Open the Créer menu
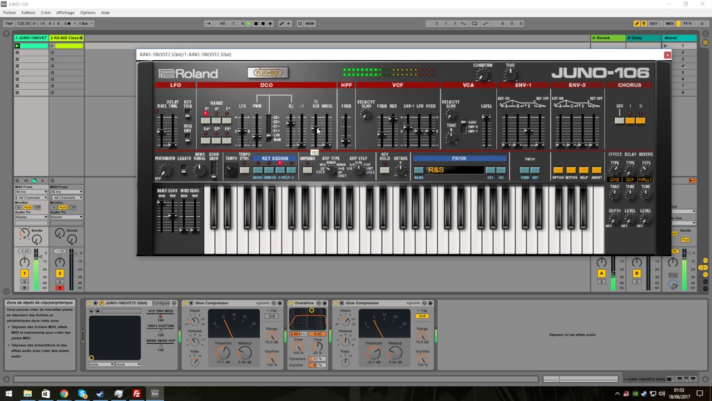 (46, 12)
